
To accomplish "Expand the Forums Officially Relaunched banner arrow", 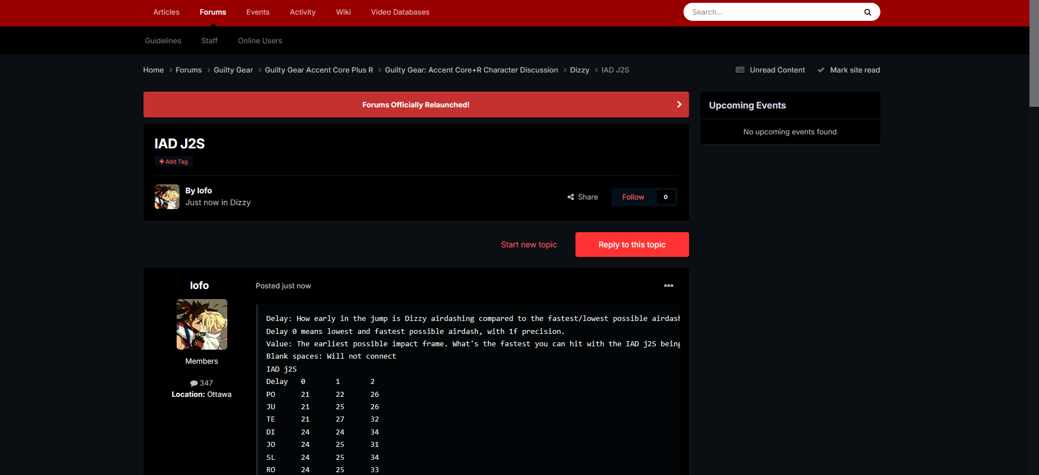I will (x=679, y=105).
